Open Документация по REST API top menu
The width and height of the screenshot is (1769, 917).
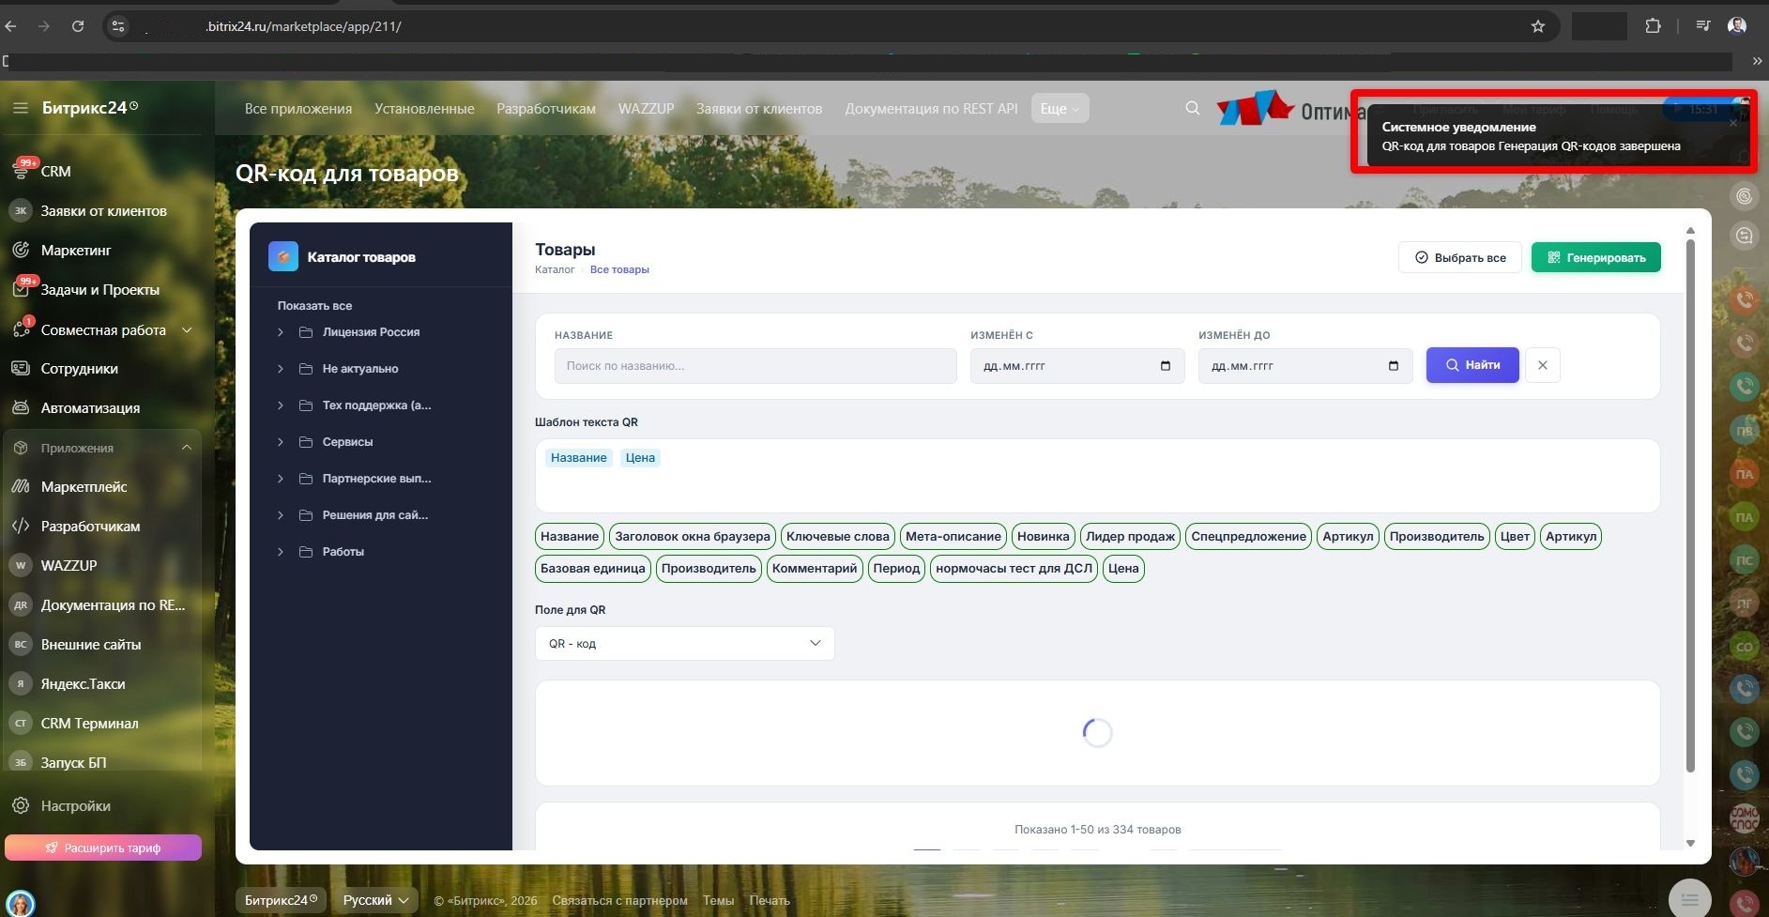[931, 109]
